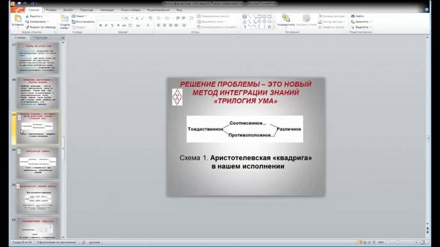Open the Показ слайдов ribbon tab

click(131, 10)
